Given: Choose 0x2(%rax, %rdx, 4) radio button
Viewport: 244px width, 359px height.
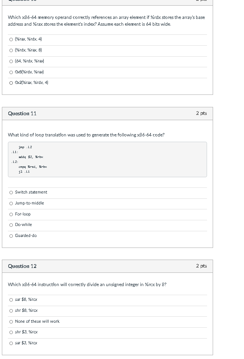Looking at the screenshot, I should coord(11,82).
